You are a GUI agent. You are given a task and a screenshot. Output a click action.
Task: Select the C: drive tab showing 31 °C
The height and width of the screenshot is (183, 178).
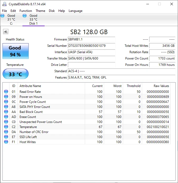pyautogui.click(x=11, y=20)
